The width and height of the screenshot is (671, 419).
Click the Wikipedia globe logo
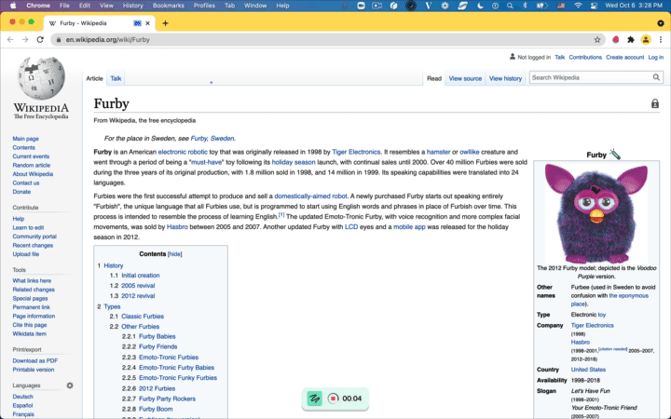[x=40, y=79]
